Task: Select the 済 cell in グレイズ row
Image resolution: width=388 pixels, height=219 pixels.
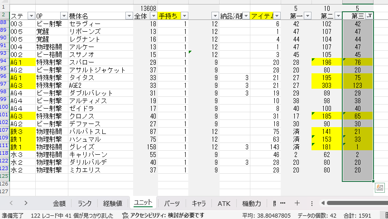Action: [296, 147]
